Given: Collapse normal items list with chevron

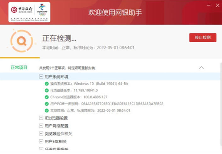Looking at the screenshot, I should click(202, 68).
